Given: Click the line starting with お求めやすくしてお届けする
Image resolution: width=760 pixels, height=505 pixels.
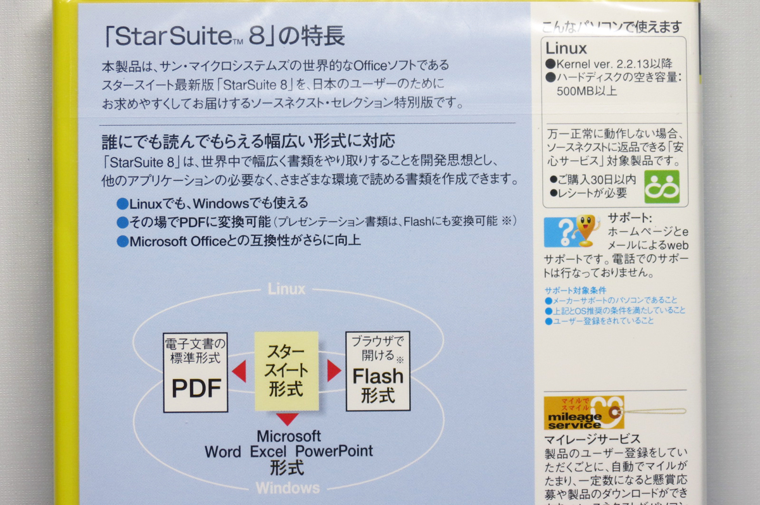Looking at the screenshot, I should click(x=283, y=103).
